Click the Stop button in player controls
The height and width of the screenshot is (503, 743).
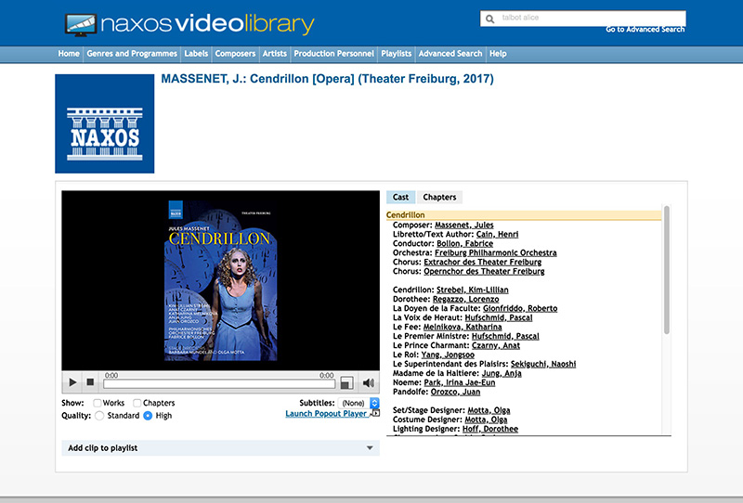pos(90,382)
